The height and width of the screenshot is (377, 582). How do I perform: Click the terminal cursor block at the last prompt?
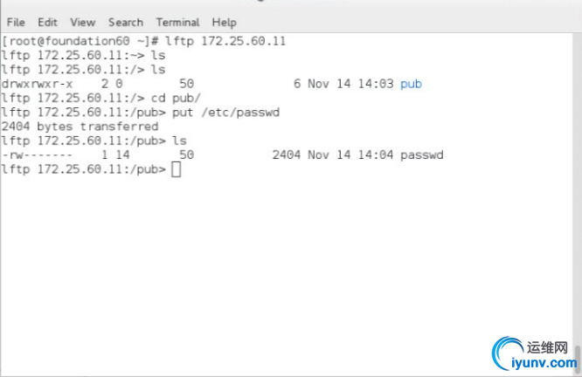click(x=176, y=169)
